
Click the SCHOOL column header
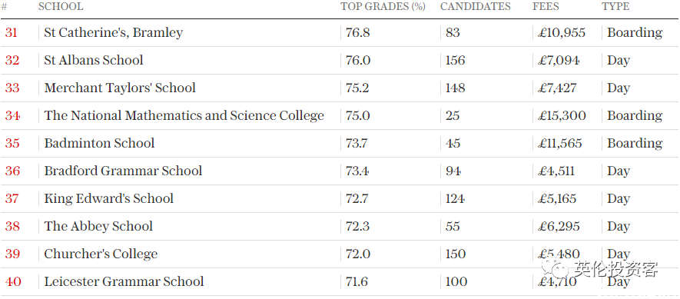tap(61, 6)
